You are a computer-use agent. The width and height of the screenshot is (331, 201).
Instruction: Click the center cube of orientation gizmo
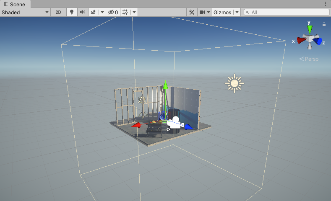[310, 39]
